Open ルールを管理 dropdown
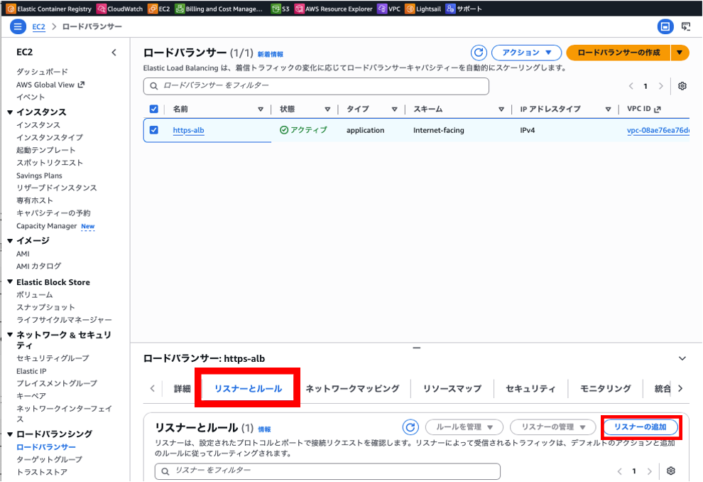703x482 pixels. pyautogui.click(x=464, y=427)
